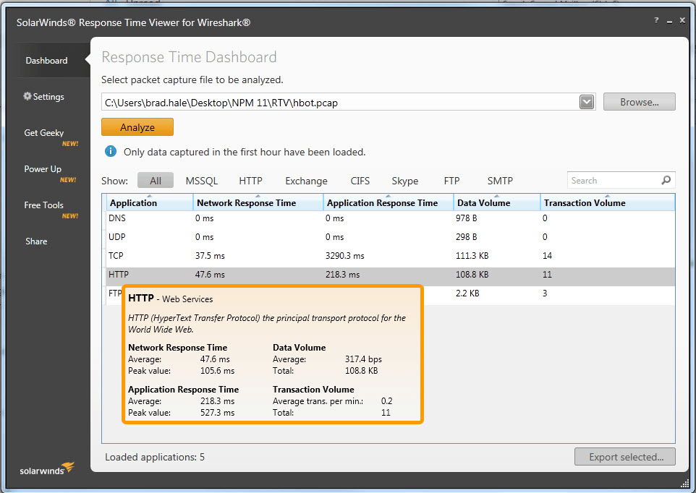Click the 111.3 KB data volume cell

pos(472,256)
